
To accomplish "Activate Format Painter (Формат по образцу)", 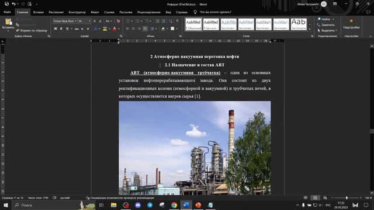I will (x=32, y=30).
